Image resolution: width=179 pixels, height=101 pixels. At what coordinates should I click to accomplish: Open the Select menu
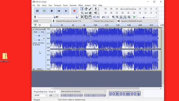coord(44,5)
